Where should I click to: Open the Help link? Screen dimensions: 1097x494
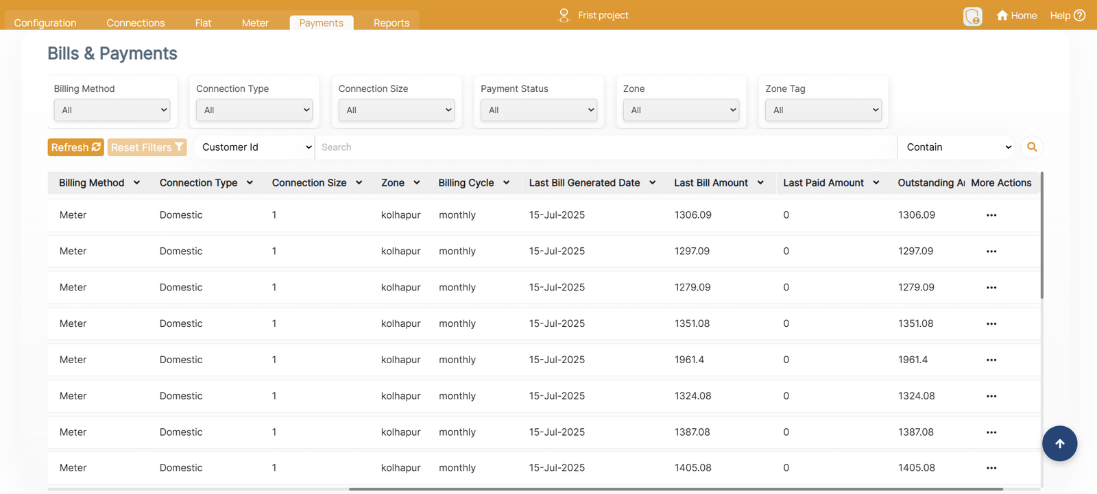[1068, 15]
